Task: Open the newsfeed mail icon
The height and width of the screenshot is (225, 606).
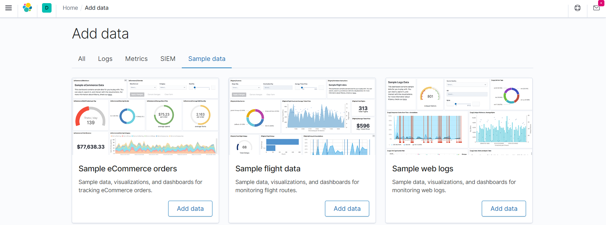Action: pyautogui.click(x=597, y=8)
